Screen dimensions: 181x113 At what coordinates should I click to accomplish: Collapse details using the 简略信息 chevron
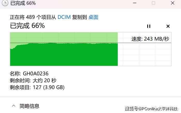pos(14,106)
